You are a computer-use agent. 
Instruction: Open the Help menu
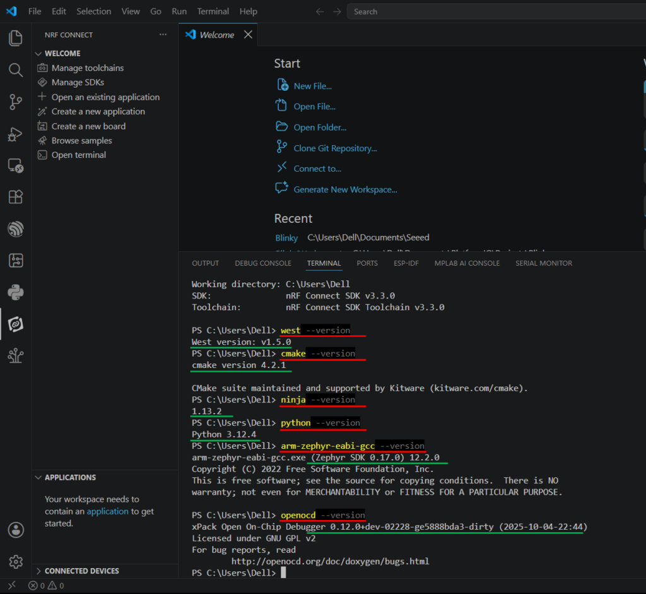point(249,11)
